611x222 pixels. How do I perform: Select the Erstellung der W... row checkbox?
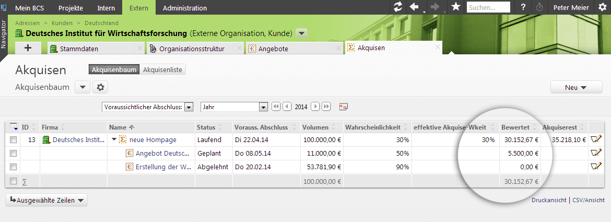pyautogui.click(x=14, y=167)
